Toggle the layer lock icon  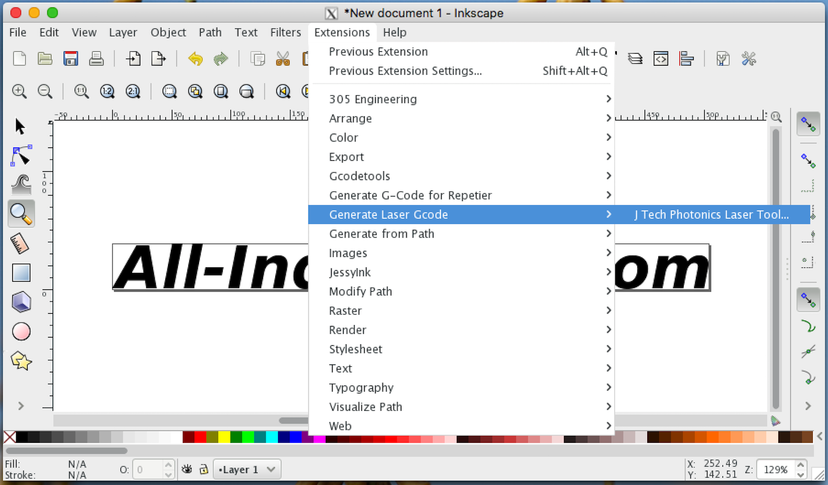[203, 470]
